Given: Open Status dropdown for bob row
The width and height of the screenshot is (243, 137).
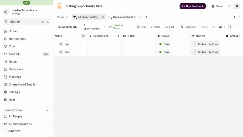Looking at the screenshot, I should [164, 44].
